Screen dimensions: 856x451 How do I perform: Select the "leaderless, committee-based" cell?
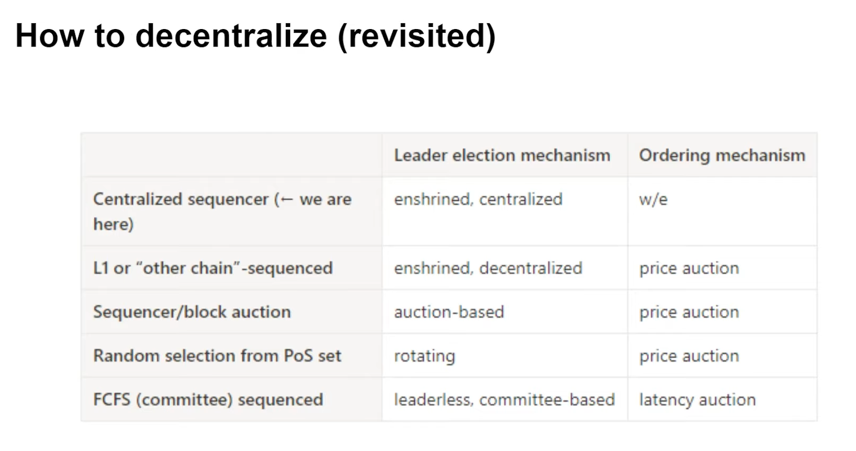coord(504,400)
